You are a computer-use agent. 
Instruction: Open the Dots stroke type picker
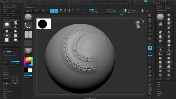click(x=28, y=26)
